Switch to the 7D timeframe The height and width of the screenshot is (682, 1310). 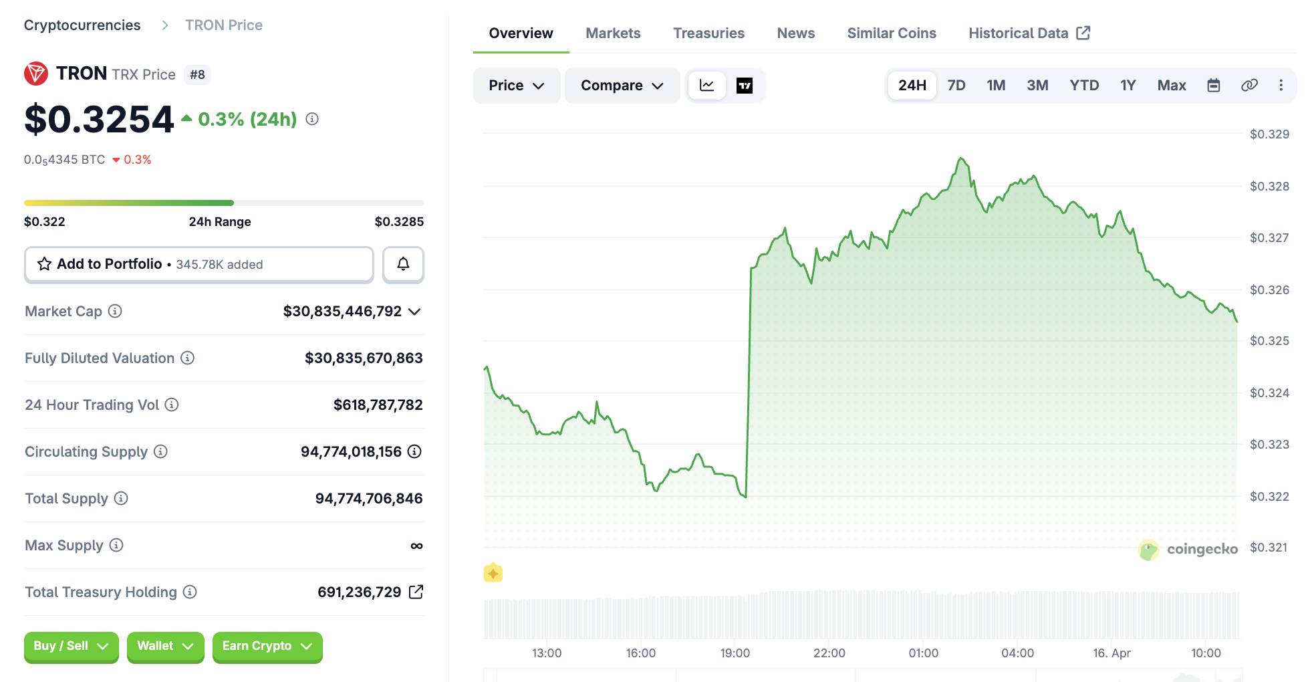click(x=956, y=86)
